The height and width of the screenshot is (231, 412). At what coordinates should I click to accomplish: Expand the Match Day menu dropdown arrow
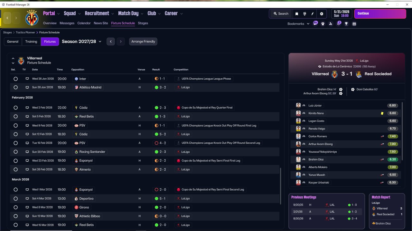(x=142, y=14)
